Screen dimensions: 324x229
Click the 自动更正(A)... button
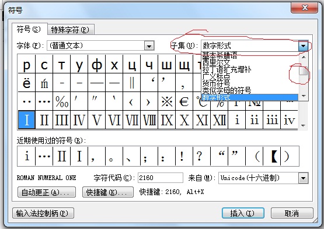click(x=47, y=192)
